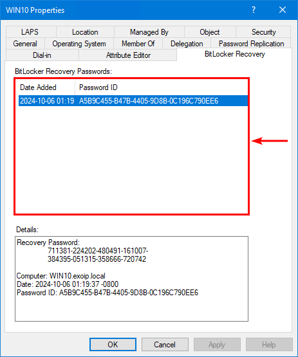Click the question mark help icon
Viewport: 298px width, 357px height.
point(254,10)
